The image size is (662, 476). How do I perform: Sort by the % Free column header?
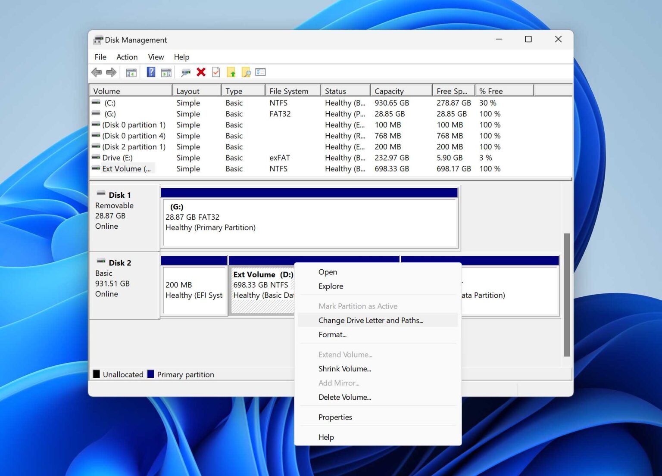[x=505, y=91]
